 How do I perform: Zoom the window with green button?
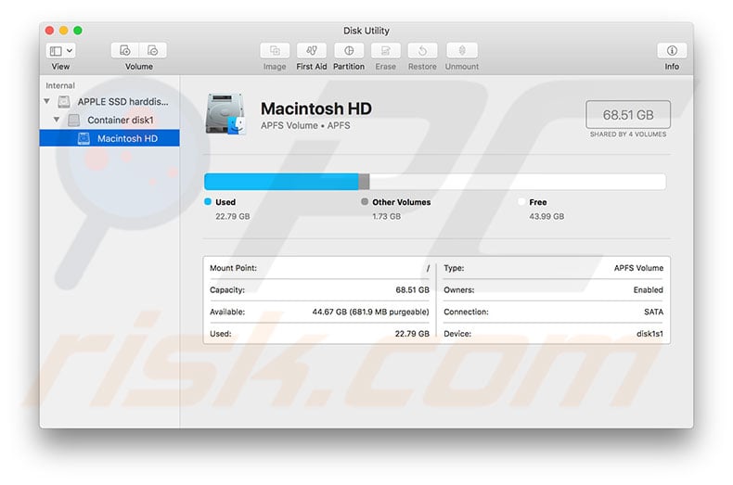[x=78, y=31]
